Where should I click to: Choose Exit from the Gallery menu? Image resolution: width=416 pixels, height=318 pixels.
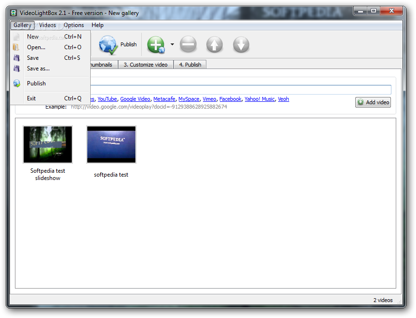[51, 98]
